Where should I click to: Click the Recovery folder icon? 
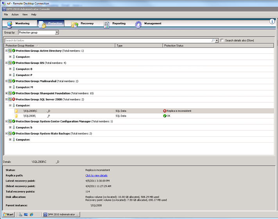[x=75, y=25]
